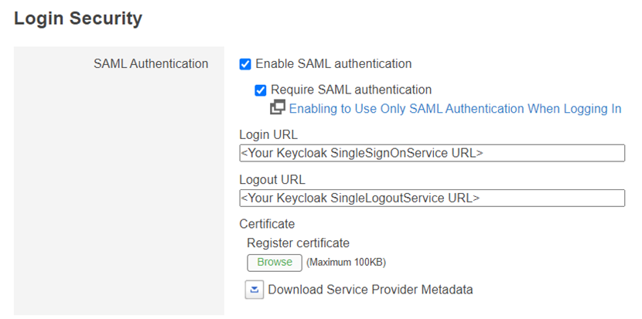642x319 pixels.
Task: Click the SingleSignOnService placeholder text
Action: pyautogui.click(x=361, y=153)
